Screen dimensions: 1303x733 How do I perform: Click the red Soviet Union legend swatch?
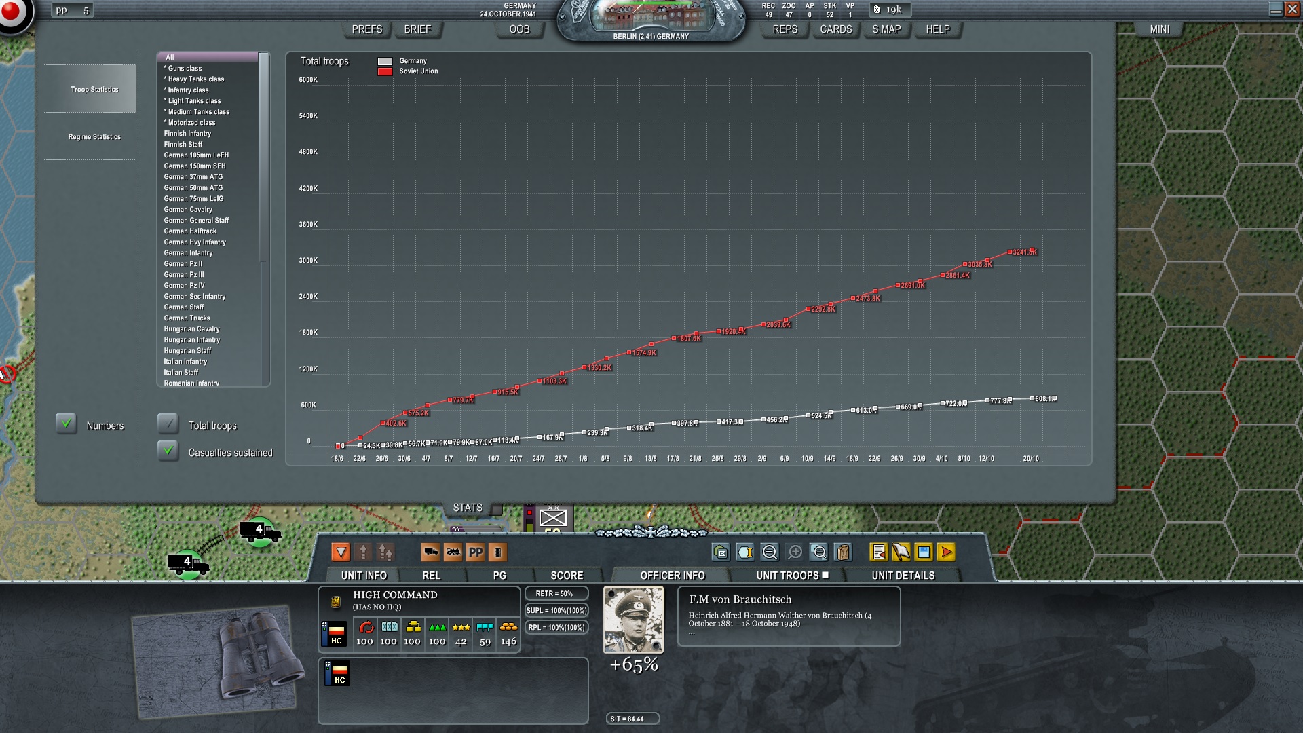coord(385,71)
